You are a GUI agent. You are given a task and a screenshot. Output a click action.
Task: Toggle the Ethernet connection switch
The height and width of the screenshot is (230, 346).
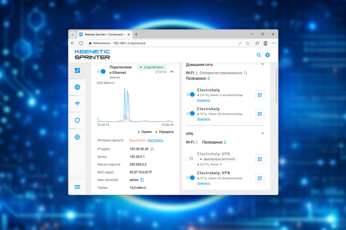pos(101,71)
